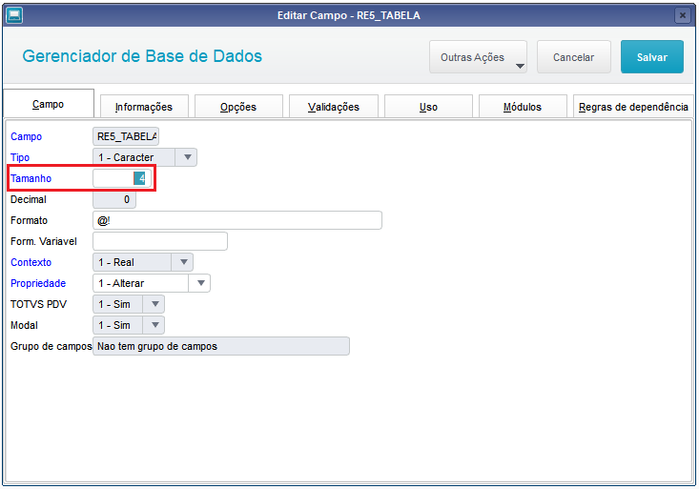Click the Contexto label
Image resolution: width=699 pixels, height=489 pixels.
click(x=31, y=262)
